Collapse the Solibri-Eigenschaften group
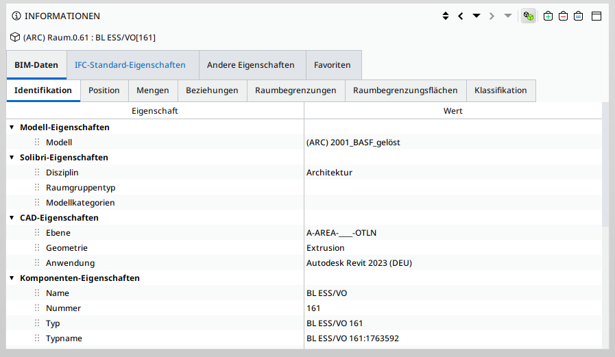Viewport: 615px width, 357px height. 12,158
